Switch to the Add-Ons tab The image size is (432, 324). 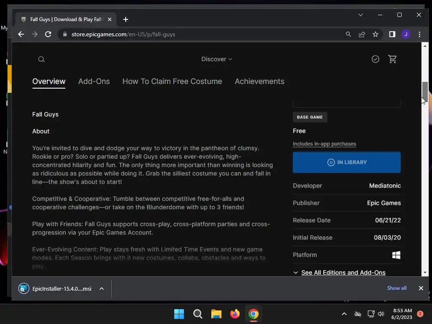pos(94,81)
